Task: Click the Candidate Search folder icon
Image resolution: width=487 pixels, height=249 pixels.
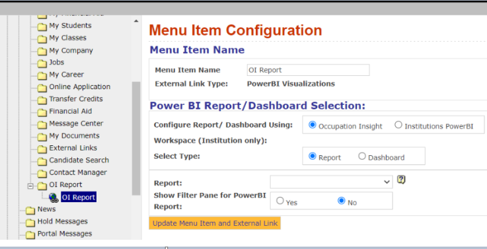Action: [x=42, y=161]
